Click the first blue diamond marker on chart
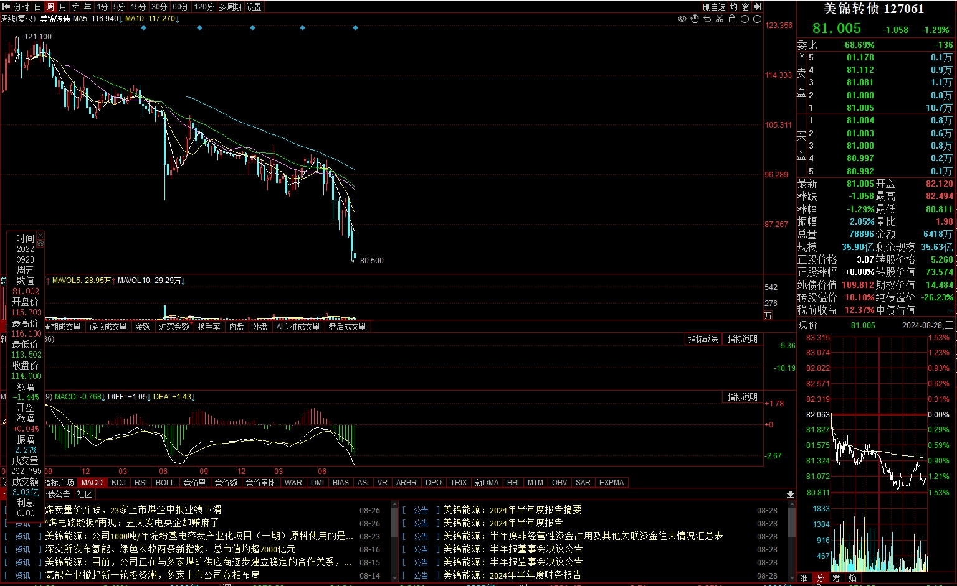Viewport: 957px width, 586px height. pyautogui.click(x=144, y=28)
